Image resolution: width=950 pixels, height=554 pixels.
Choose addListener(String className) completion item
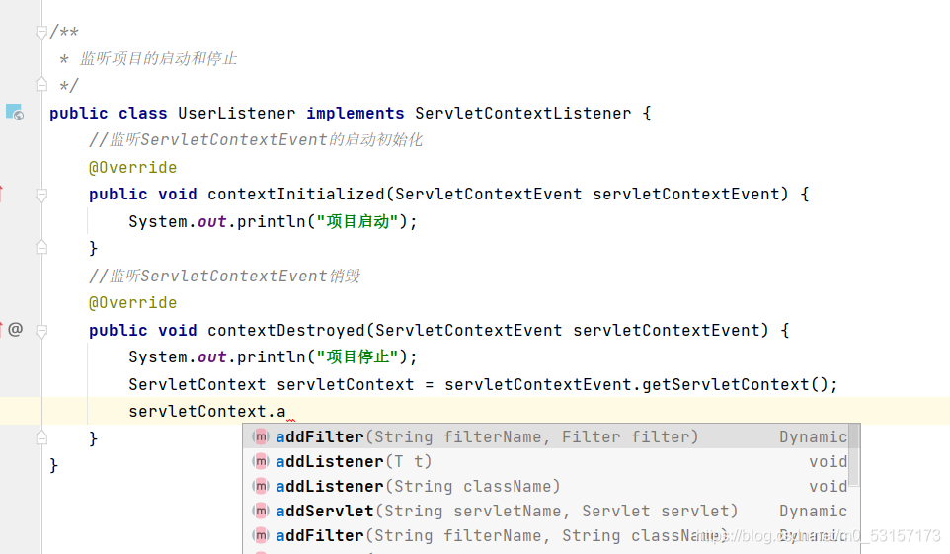click(550, 486)
